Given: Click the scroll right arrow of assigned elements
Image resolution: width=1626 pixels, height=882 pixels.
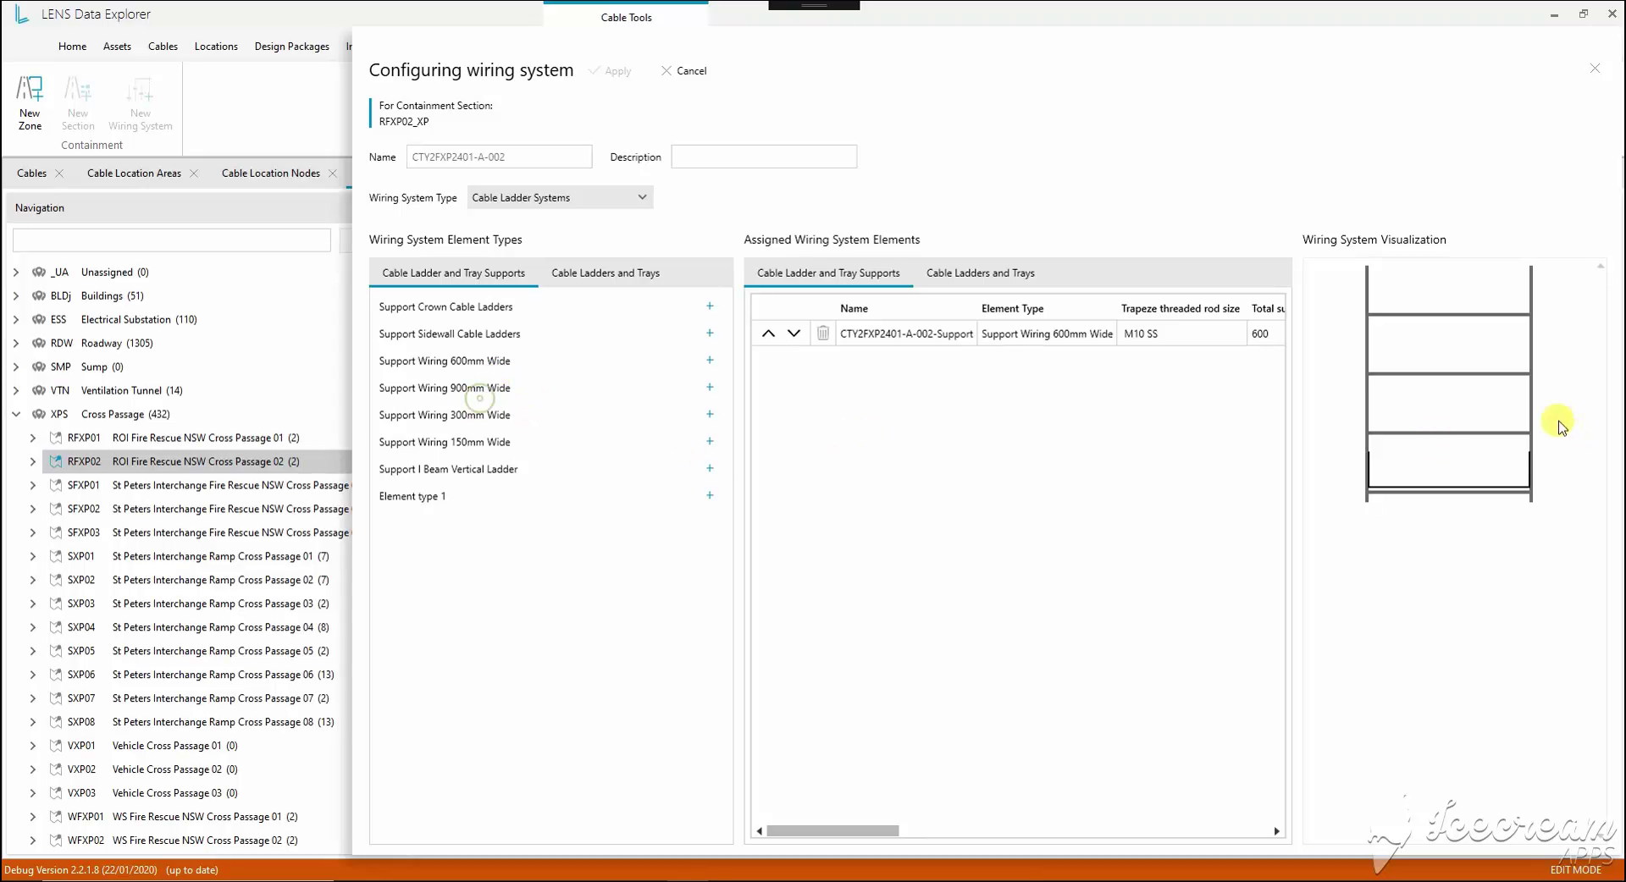Looking at the screenshot, I should click(x=1277, y=831).
